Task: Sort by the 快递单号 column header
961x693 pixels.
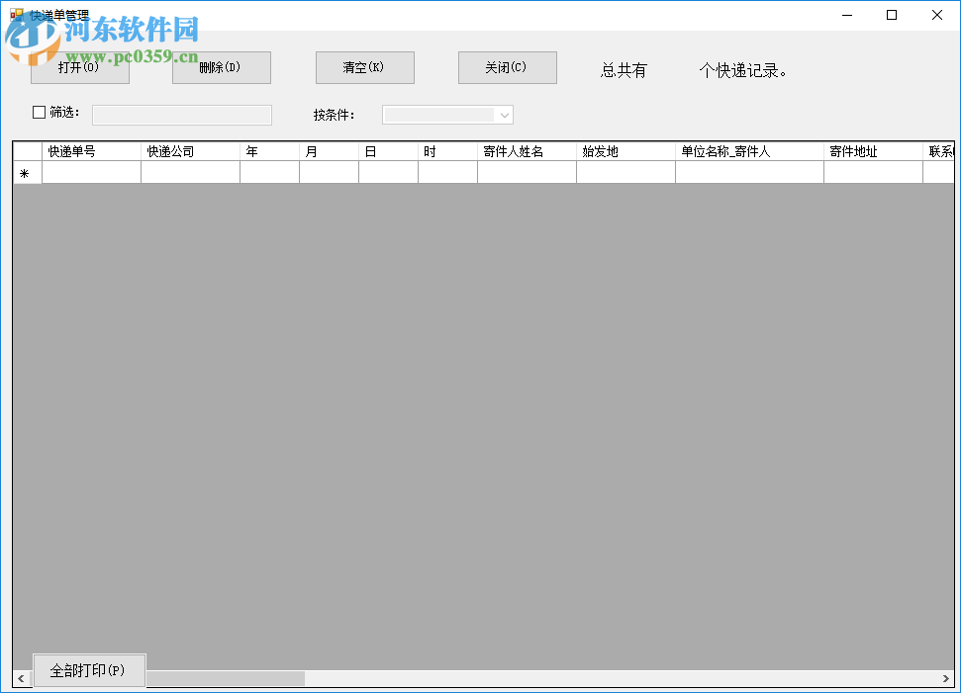Action: (x=91, y=151)
